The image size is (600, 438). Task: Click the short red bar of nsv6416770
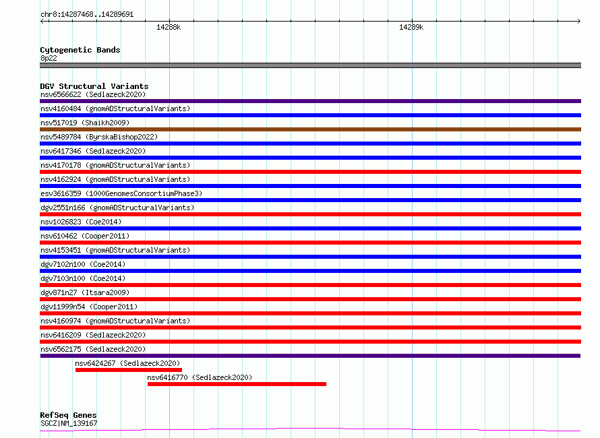(x=237, y=384)
